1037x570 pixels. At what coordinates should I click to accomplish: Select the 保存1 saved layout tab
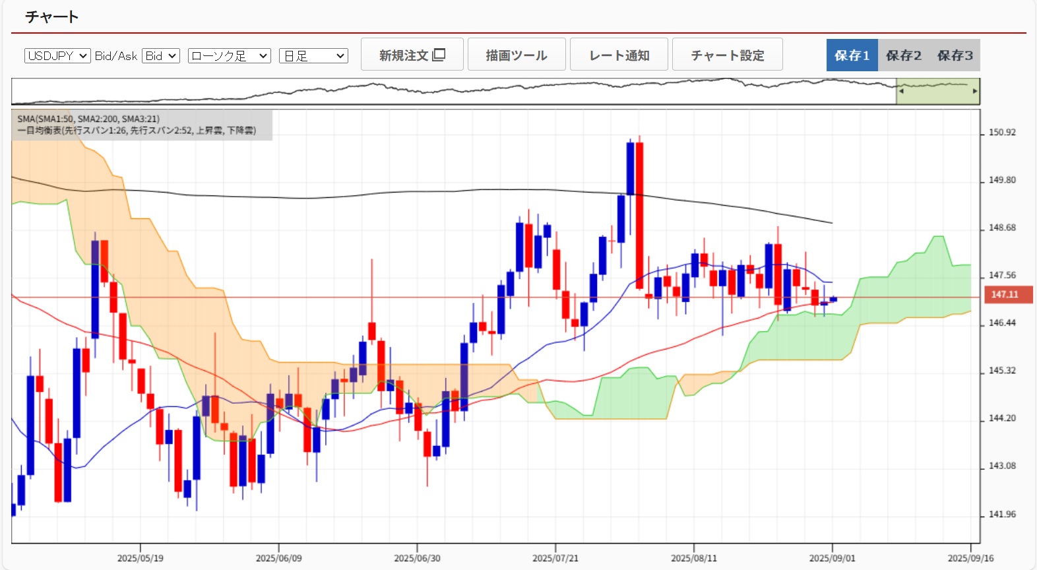click(x=852, y=55)
